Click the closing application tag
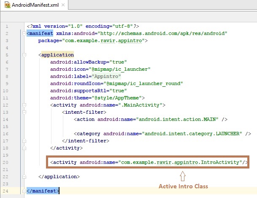Viewport: 257px width, 198px height. [x=59, y=177]
